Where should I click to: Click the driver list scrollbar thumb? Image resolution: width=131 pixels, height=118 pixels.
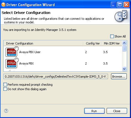point(124,48)
